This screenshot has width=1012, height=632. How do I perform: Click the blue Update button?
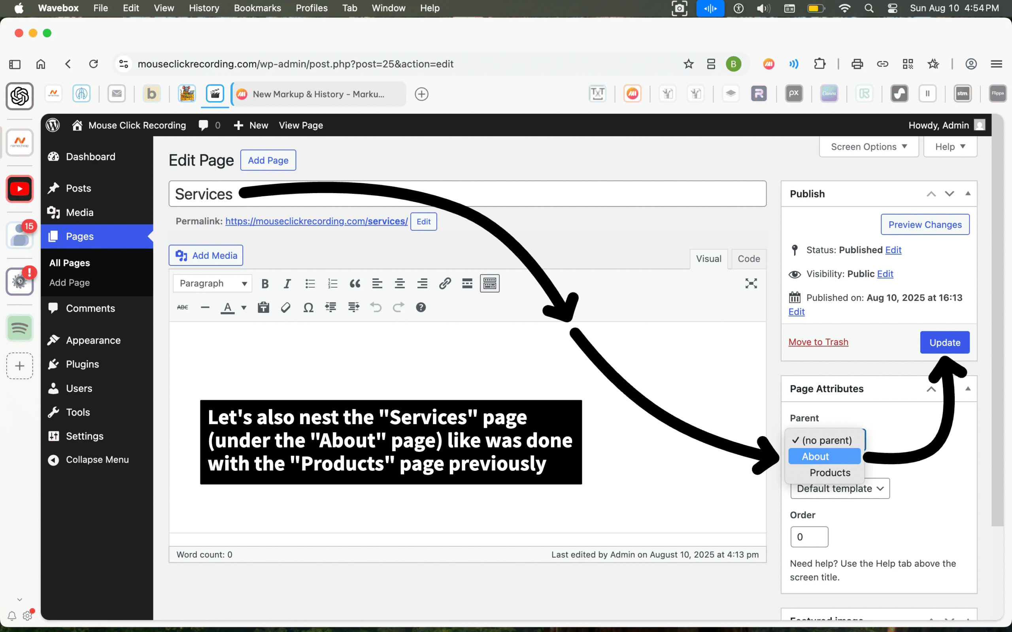tap(944, 342)
